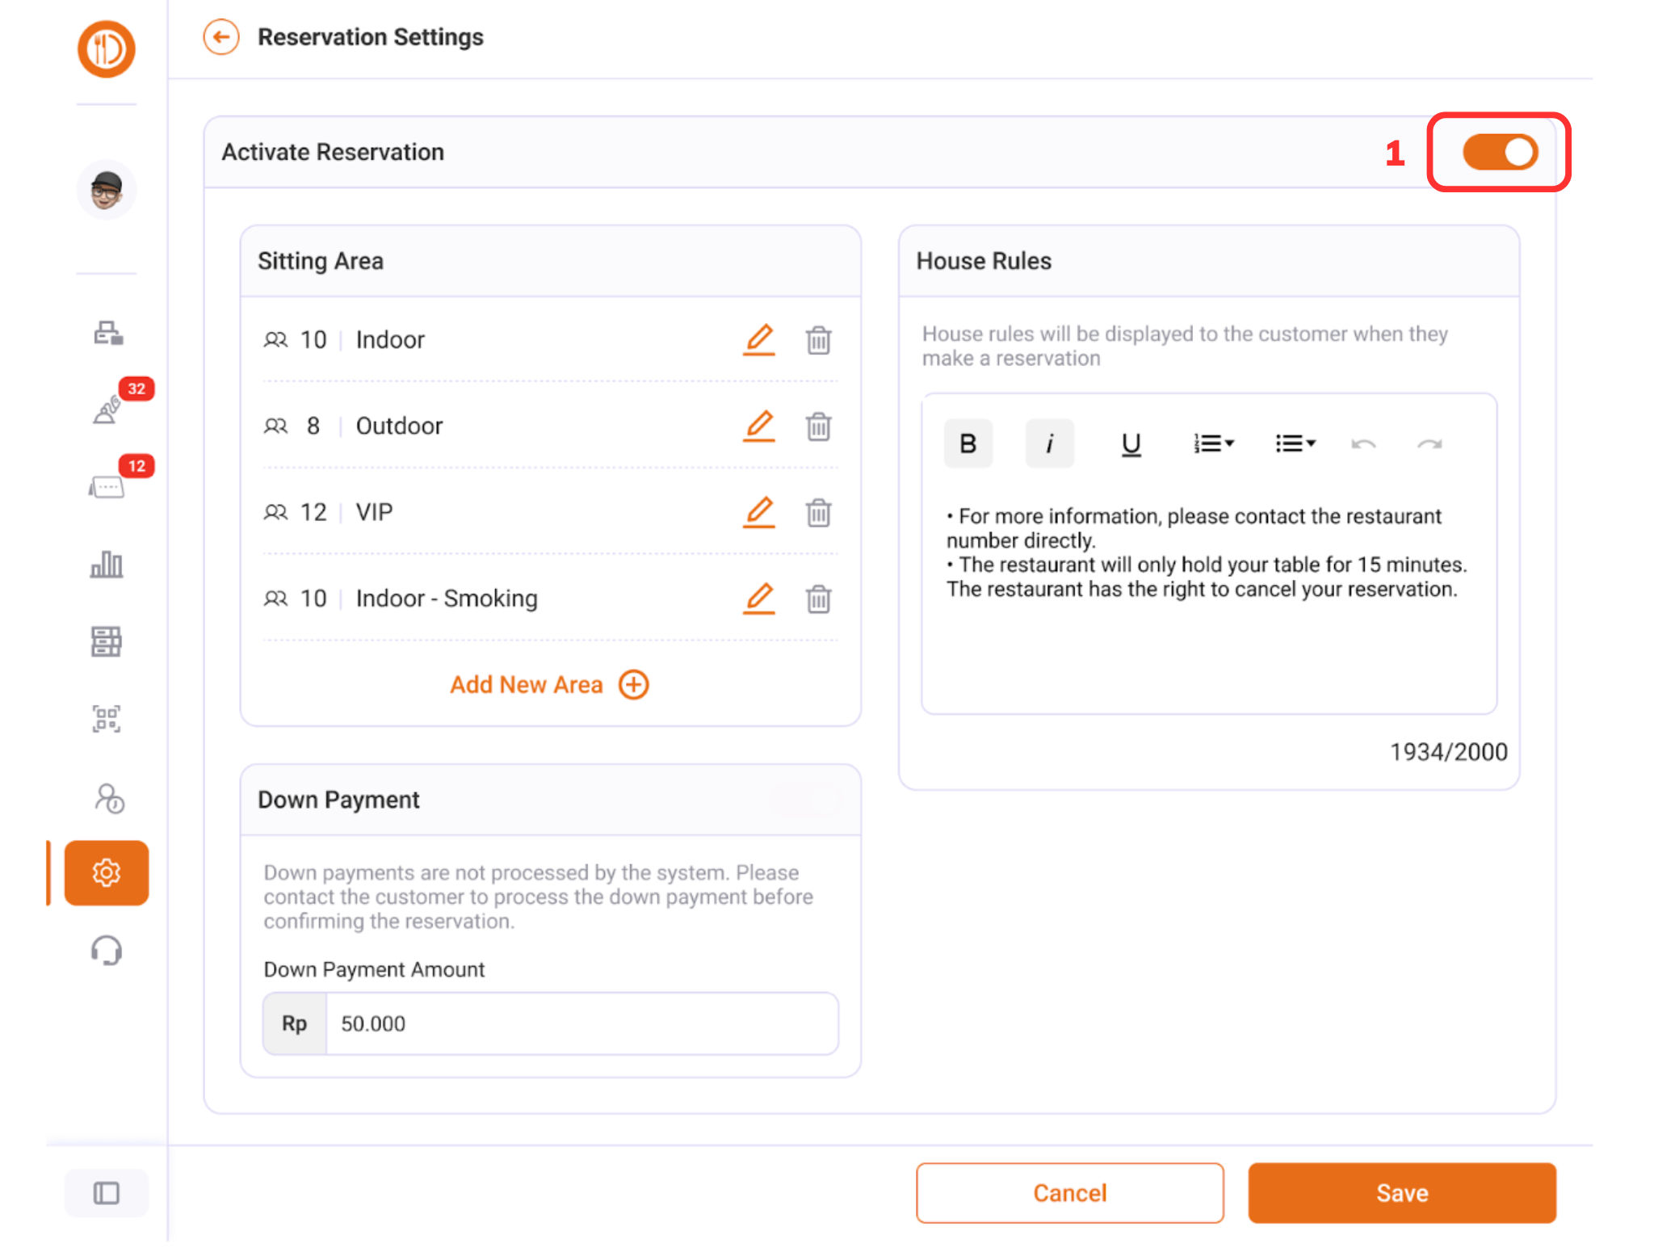
Task: Open the settings gear in sidebar
Action: [x=107, y=872]
